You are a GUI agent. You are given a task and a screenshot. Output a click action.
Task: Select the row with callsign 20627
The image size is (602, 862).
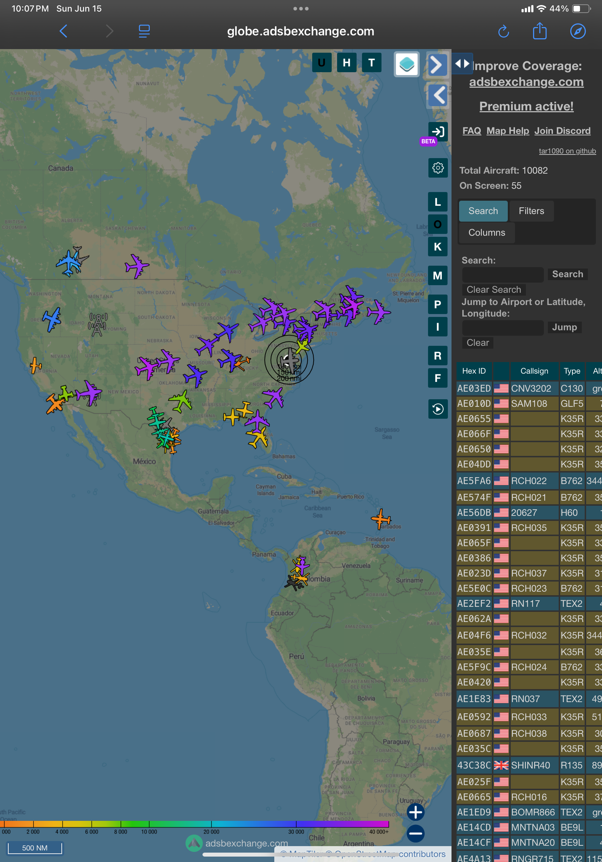(529, 513)
